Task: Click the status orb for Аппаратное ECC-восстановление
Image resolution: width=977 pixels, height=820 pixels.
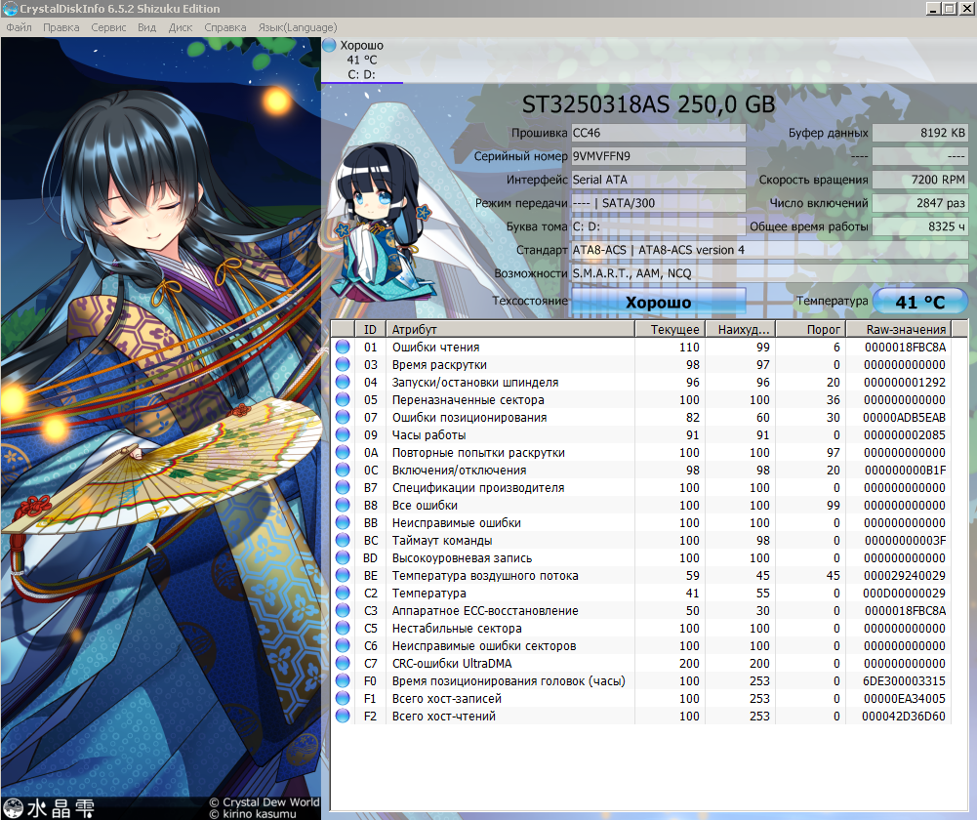Action: point(342,611)
